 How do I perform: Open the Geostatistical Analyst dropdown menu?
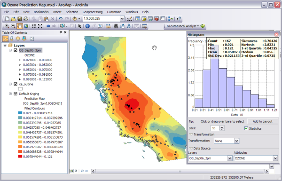[182, 26]
